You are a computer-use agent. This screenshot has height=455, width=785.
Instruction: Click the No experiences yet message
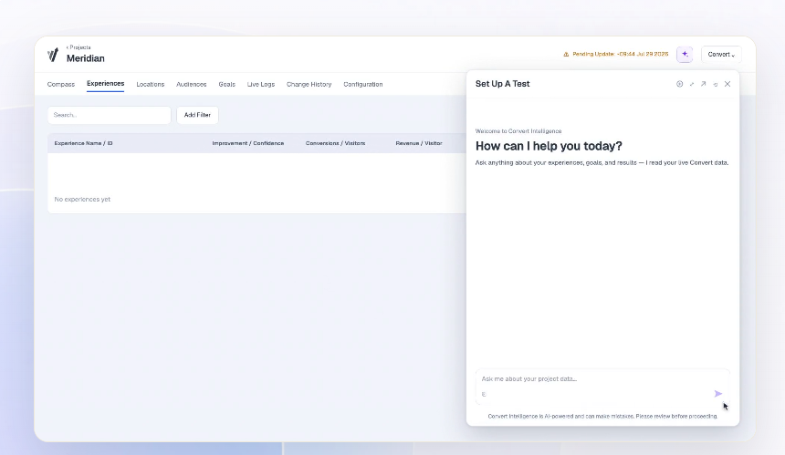coord(82,200)
